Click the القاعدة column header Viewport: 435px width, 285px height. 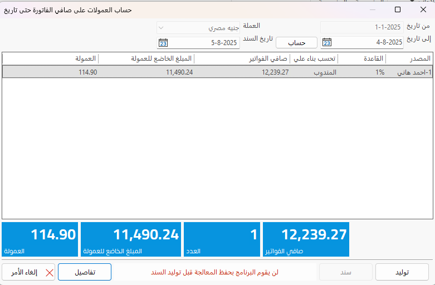362,58
